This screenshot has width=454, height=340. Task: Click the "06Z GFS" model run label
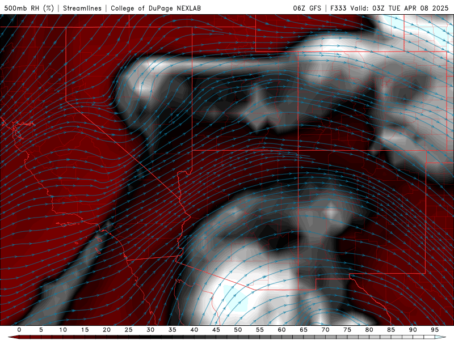[x=307, y=8]
